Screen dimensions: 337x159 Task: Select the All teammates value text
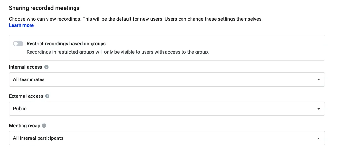coord(29,79)
